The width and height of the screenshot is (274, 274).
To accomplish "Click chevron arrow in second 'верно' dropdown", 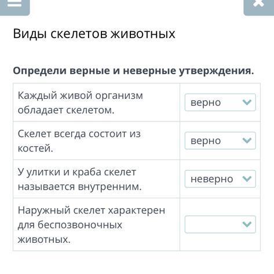I will coord(247,140).
